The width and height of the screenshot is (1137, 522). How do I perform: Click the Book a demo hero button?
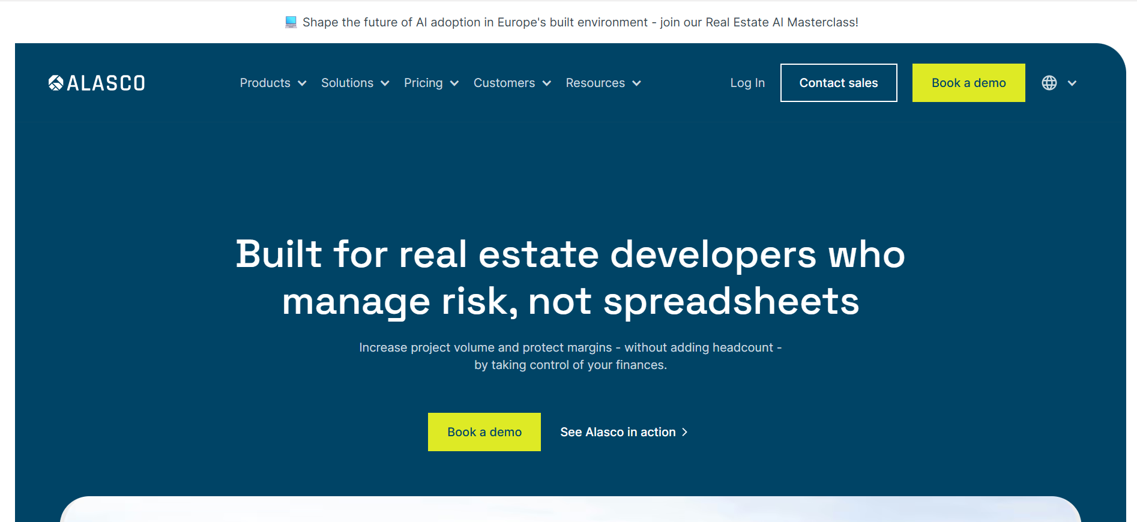pos(484,432)
